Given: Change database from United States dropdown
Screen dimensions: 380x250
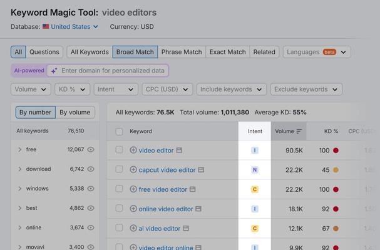Looking at the screenshot, I should click(x=74, y=27).
